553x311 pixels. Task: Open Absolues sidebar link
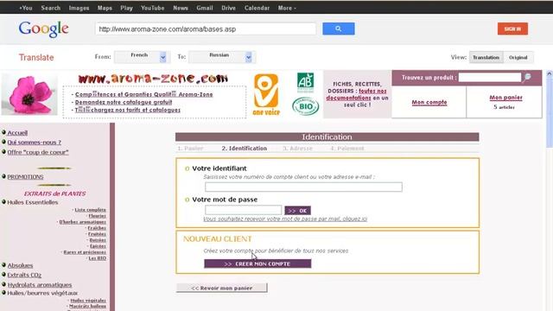point(20,265)
